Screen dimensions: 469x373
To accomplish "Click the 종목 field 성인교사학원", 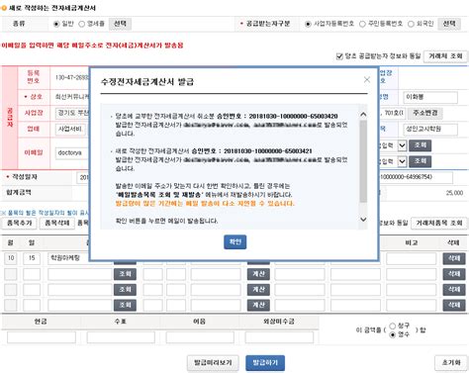I will (430, 129).
